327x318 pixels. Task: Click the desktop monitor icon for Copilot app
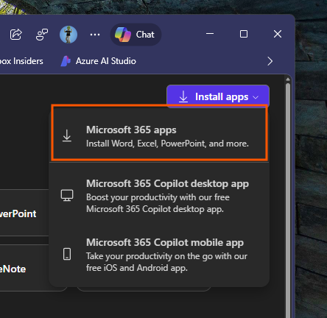pos(67,196)
